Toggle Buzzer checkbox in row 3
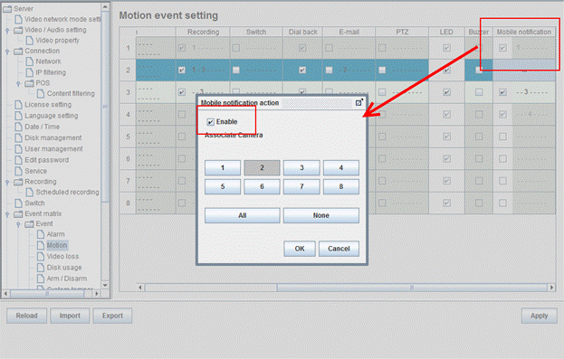 [x=479, y=92]
